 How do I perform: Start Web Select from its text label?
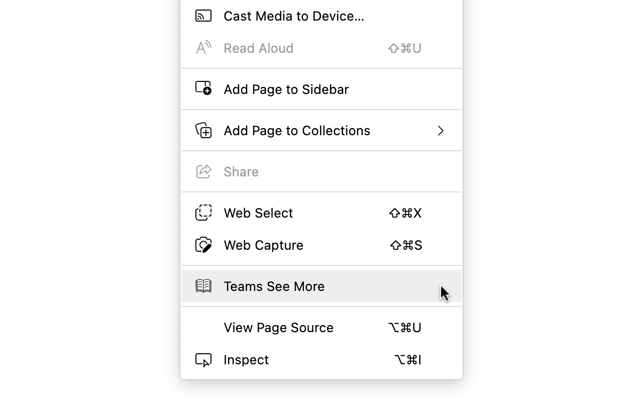pos(258,213)
